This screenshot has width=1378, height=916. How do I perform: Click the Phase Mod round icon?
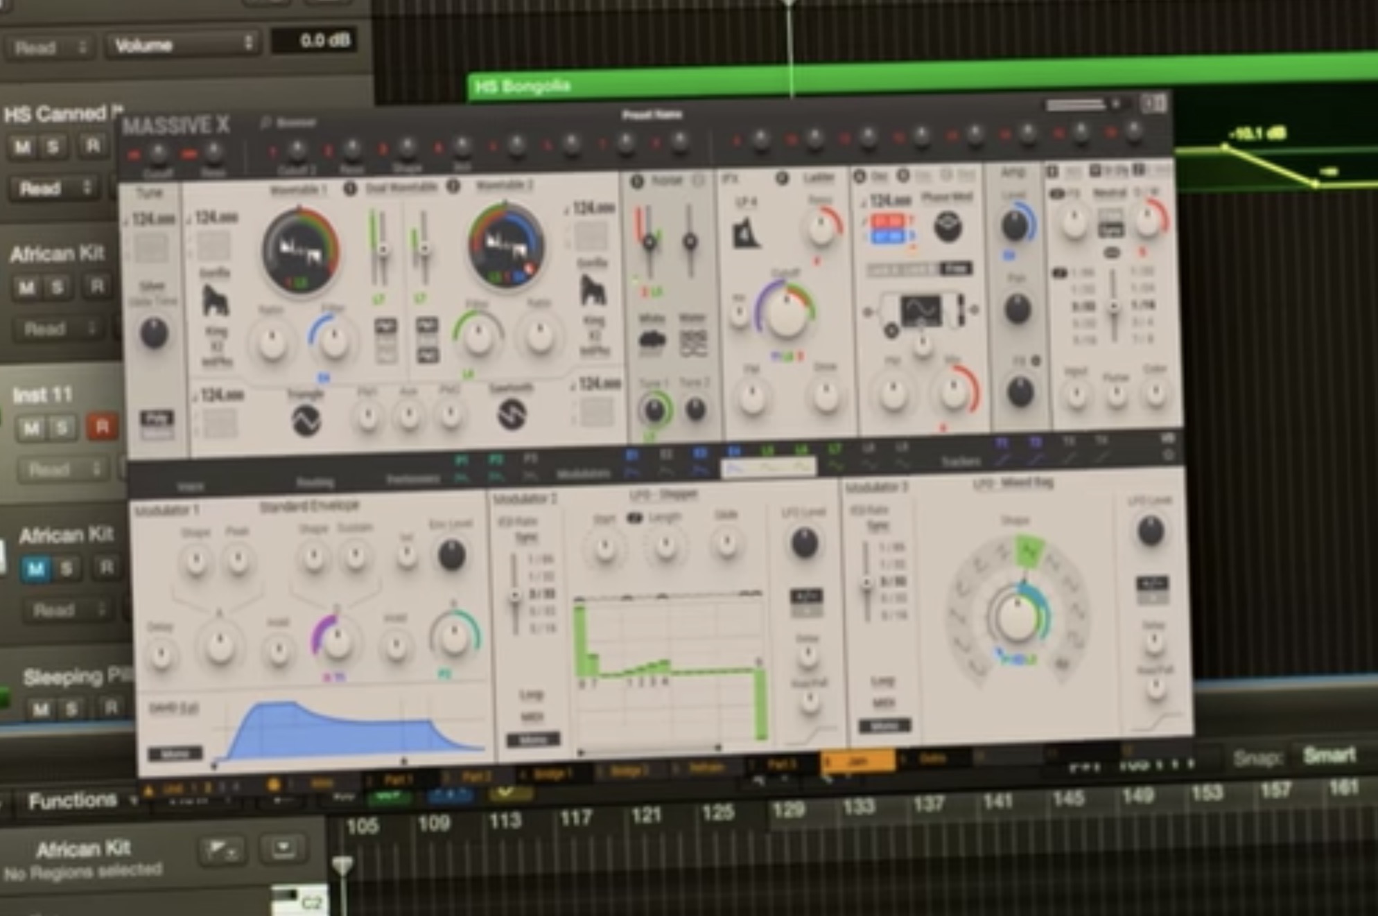pyautogui.click(x=948, y=227)
